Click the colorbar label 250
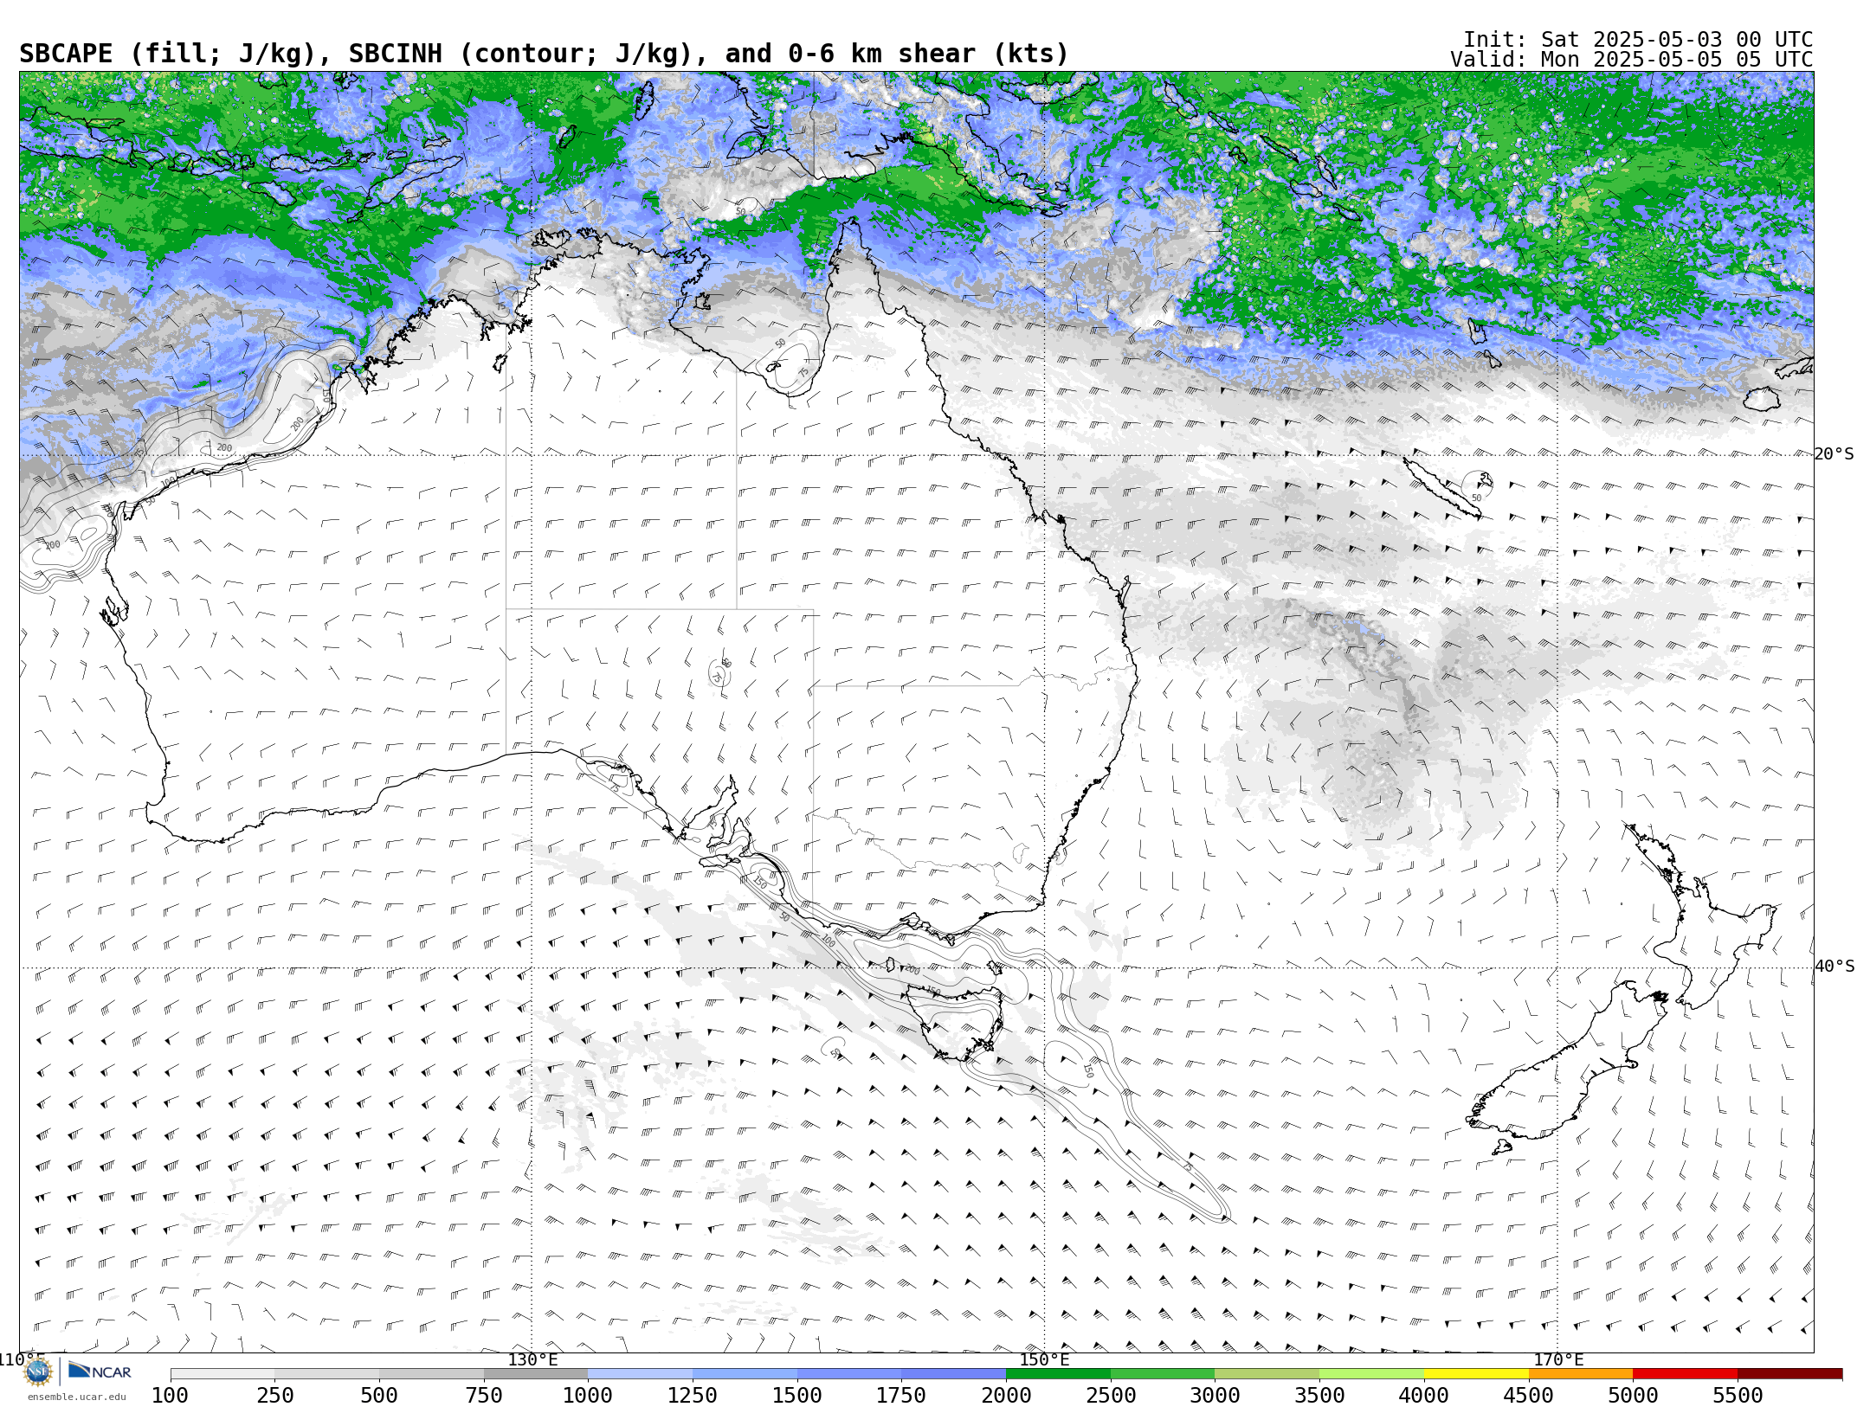 [x=274, y=1396]
